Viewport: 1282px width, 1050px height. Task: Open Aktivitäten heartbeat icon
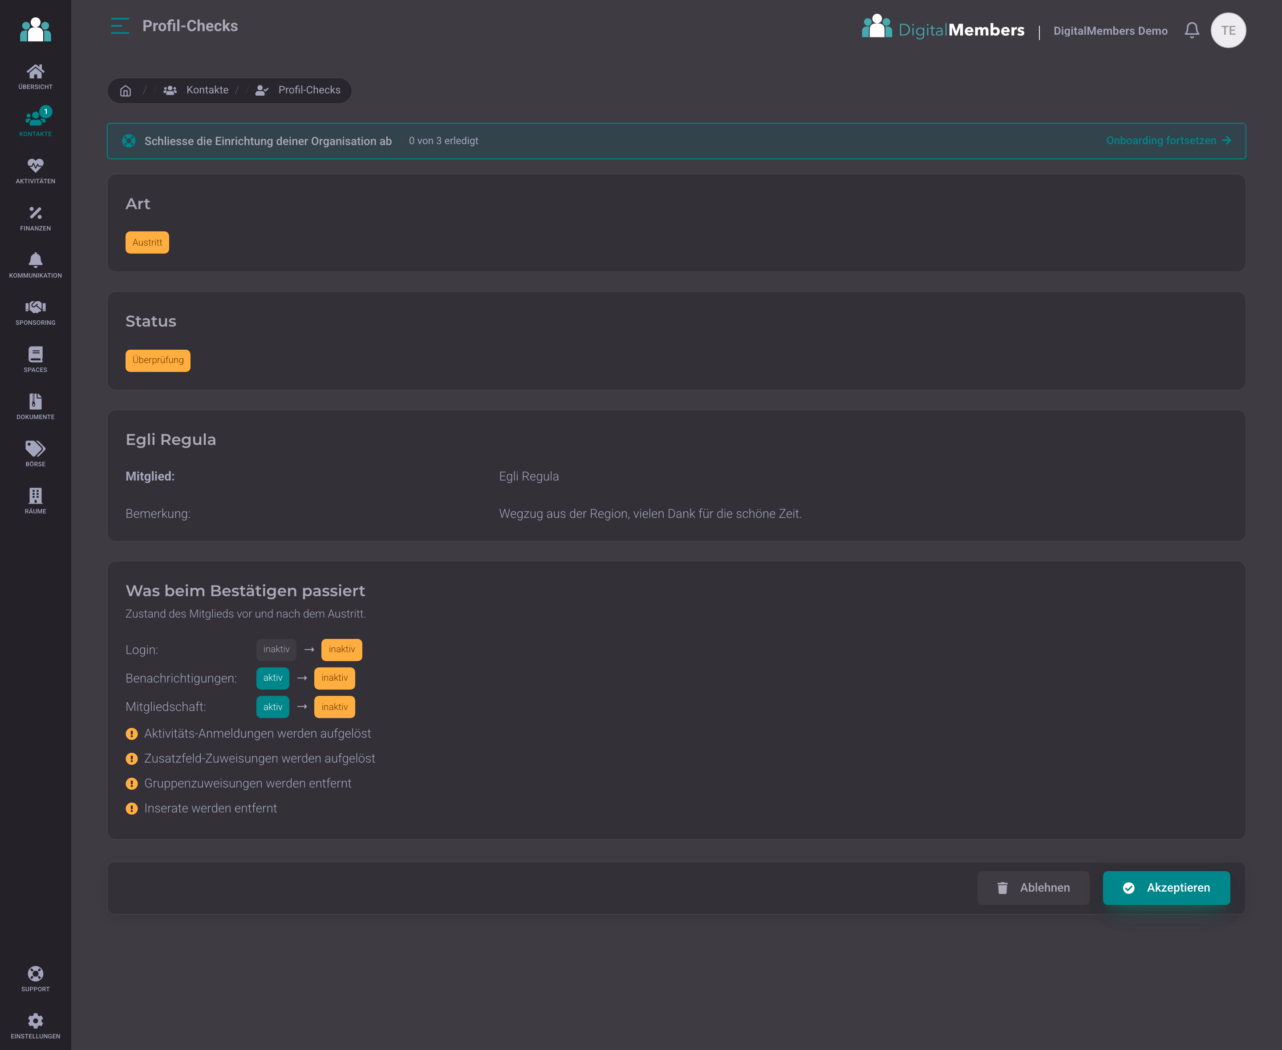35,165
